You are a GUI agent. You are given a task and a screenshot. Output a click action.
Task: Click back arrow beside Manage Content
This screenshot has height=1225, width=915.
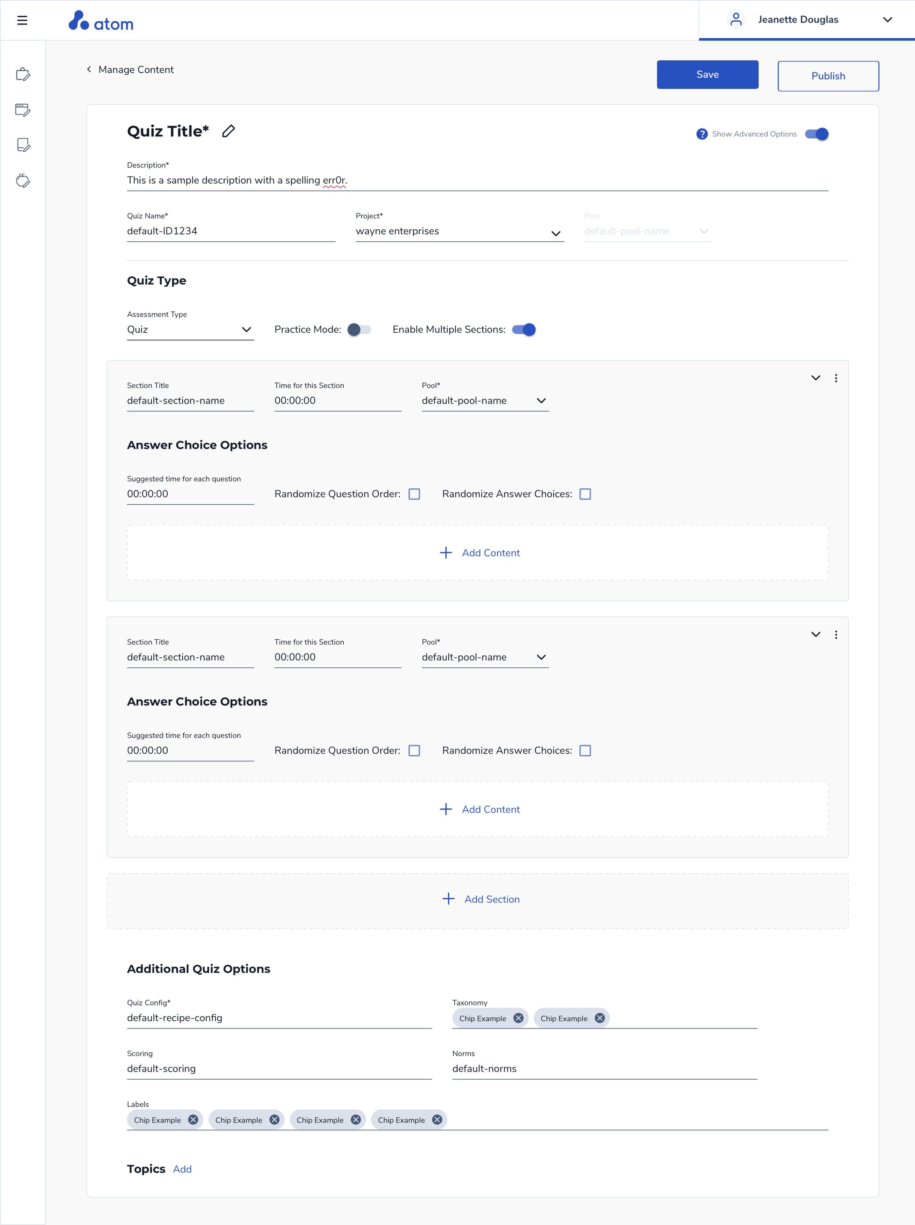89,69
